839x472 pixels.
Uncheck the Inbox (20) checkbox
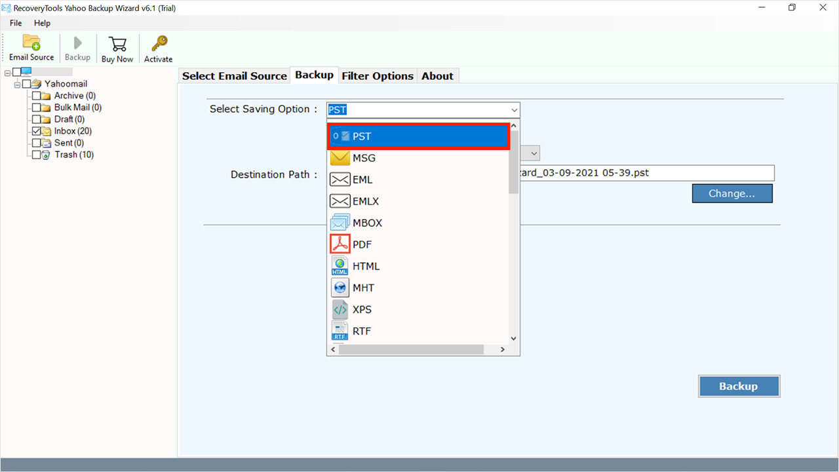pos(36,131)
